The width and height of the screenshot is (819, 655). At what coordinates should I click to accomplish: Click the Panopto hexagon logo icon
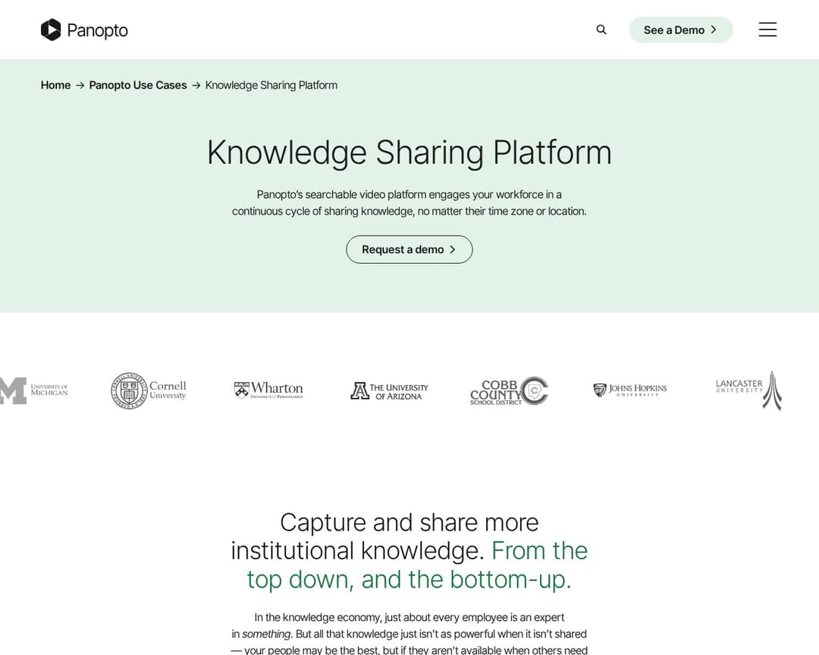(51, 30)
